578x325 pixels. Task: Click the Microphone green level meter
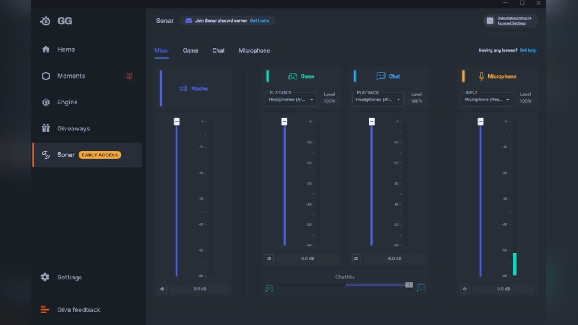514,264
